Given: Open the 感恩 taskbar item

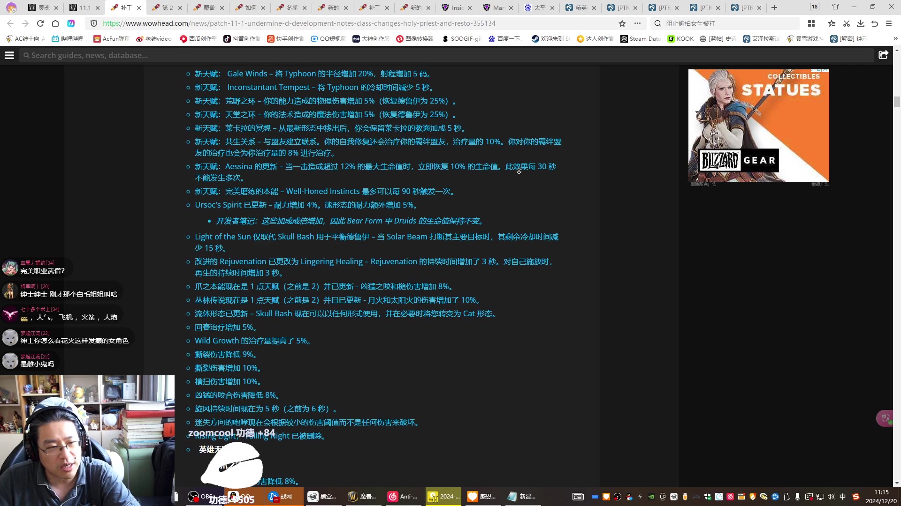Looking at the screenshot, I should [x=482, y=497].
